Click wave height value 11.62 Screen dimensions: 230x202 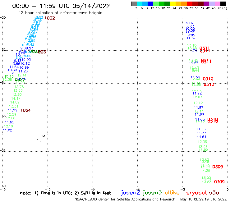click(7, 130)
